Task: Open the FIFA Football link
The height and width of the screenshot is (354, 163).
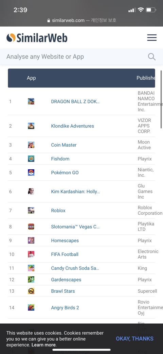Action: [x=65, y=254]
